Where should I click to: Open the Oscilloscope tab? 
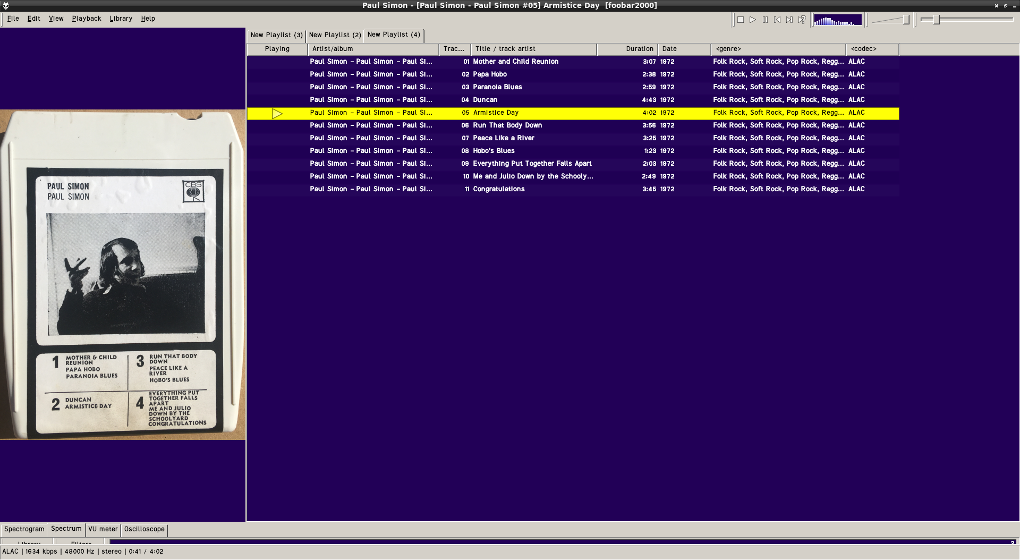144,529
